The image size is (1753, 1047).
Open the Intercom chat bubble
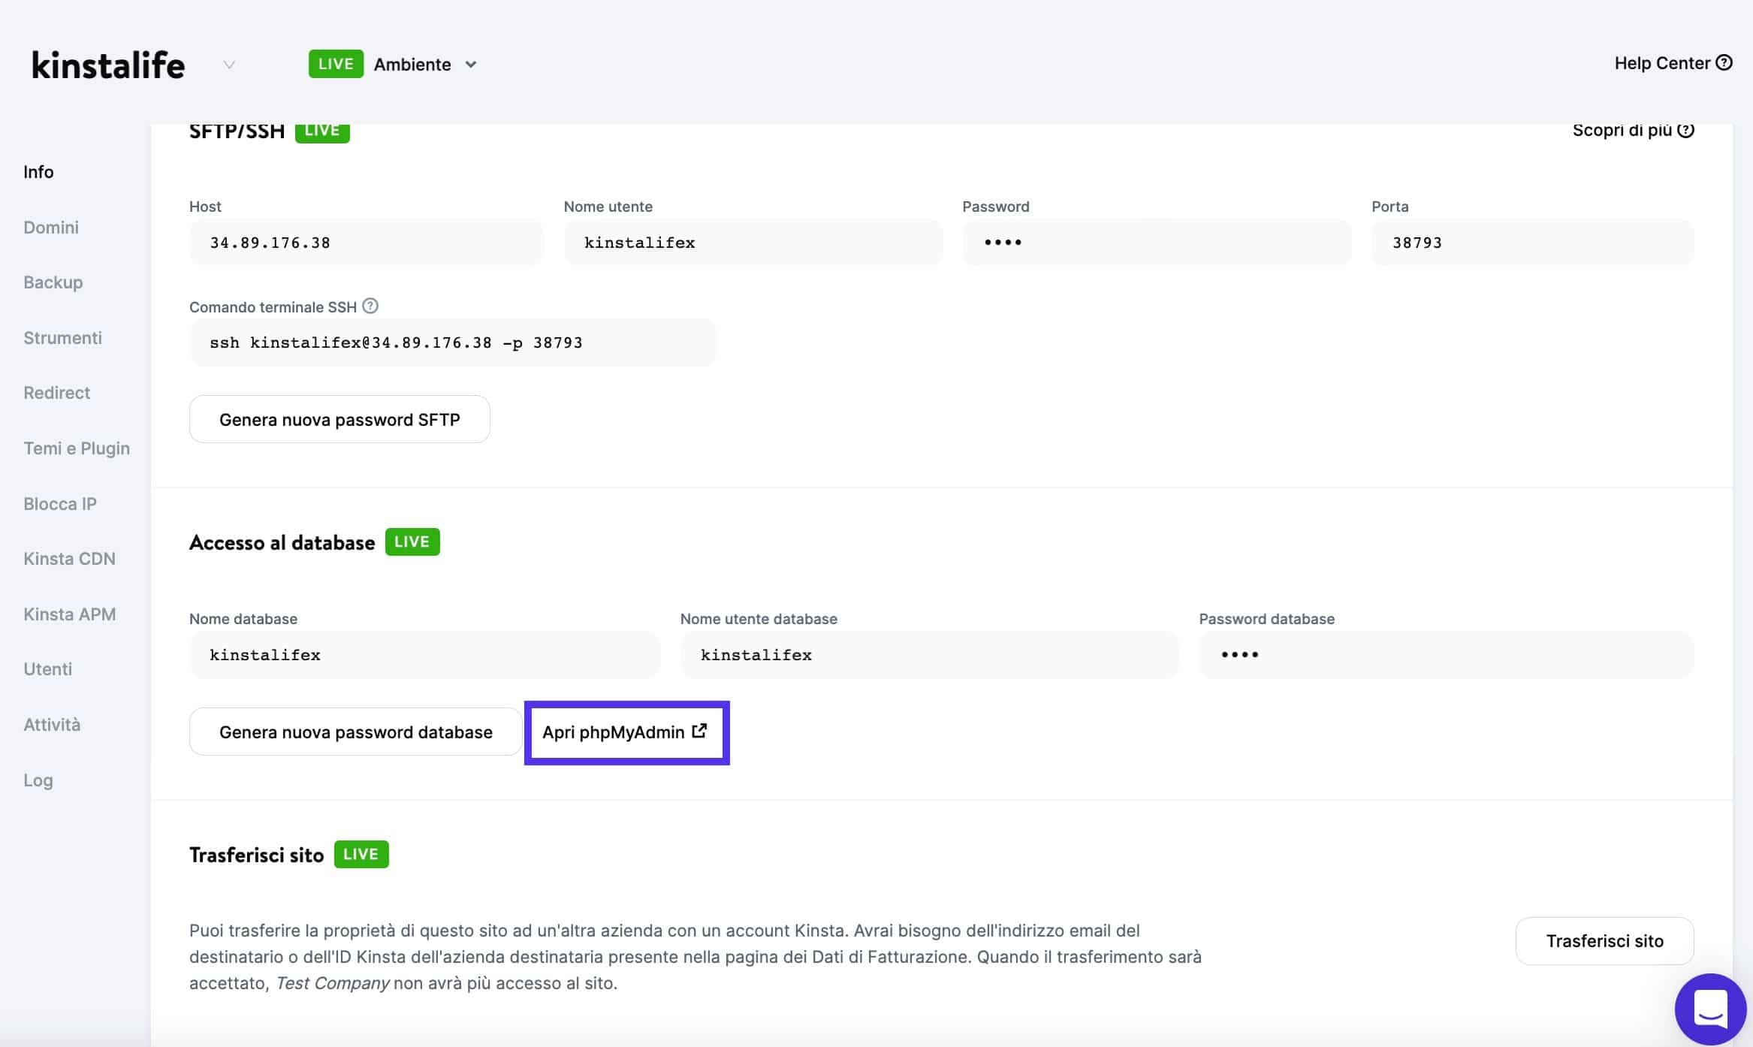[x=1710, y=1008]
